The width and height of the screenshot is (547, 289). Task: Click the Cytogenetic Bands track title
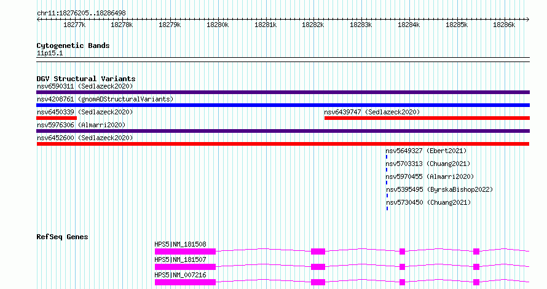coord(73,46)
